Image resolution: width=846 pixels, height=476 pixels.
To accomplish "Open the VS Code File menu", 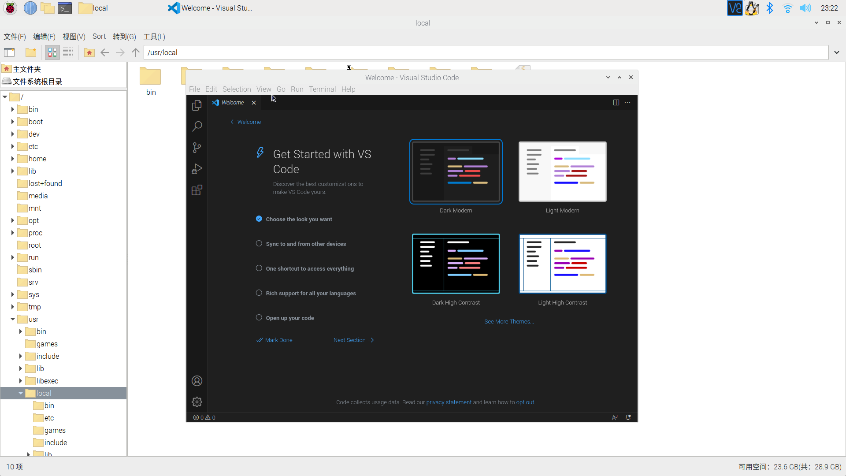I will tap(194, 89).
